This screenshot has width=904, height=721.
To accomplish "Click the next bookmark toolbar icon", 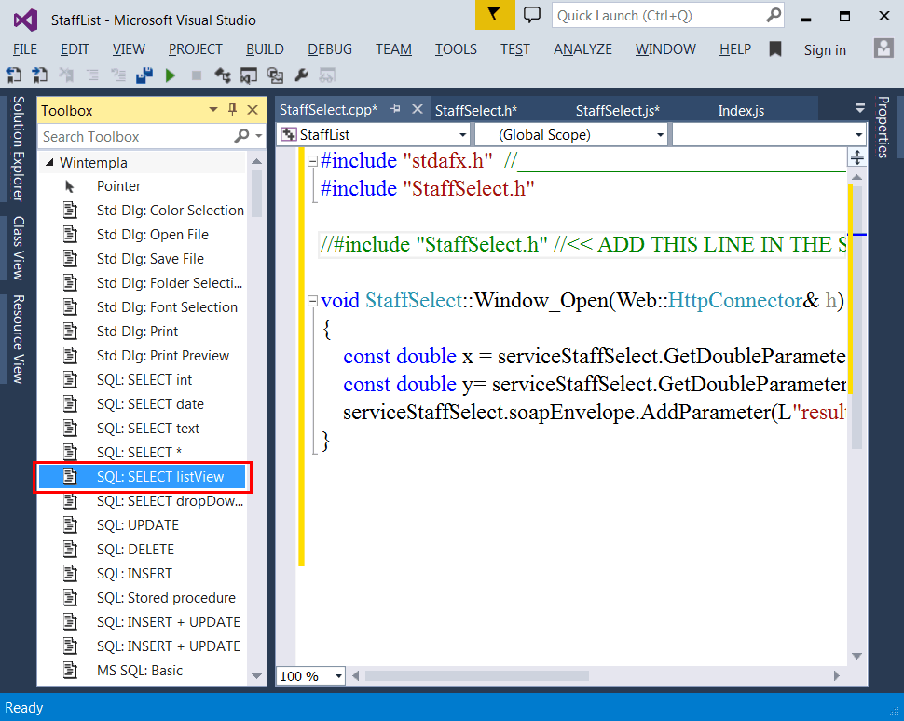I will [39, 75].
